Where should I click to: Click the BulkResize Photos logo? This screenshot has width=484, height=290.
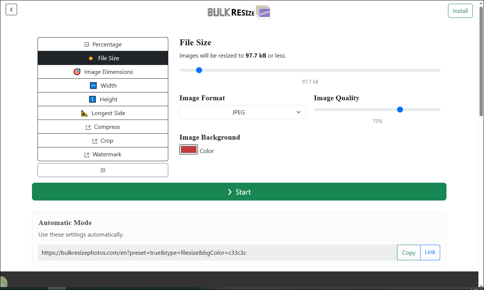239,12
